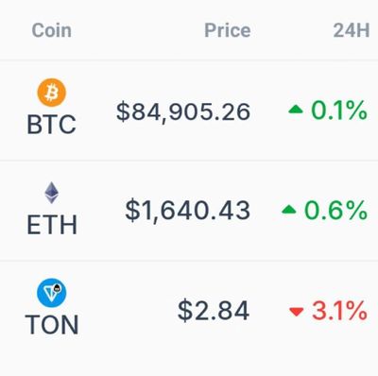The image size is (378, 376).
Task: Select the Toncoin price $2.84
Action: [214, 311]
